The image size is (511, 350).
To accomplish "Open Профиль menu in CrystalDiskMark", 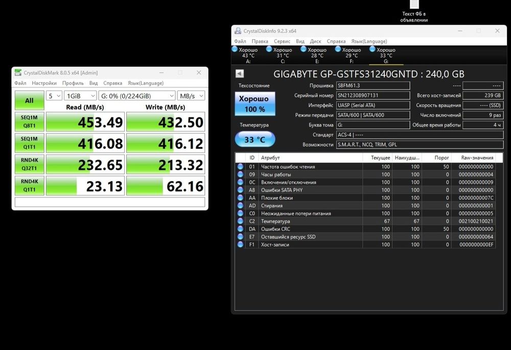I will pyautogui.click(x=73, y=83).
